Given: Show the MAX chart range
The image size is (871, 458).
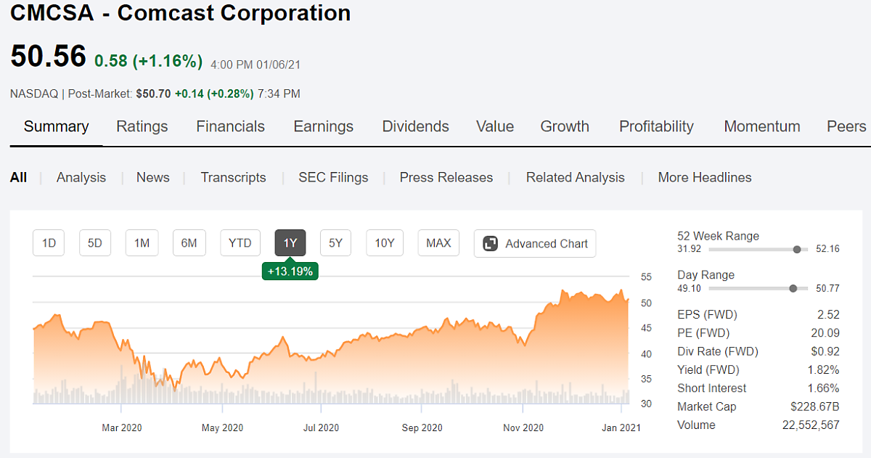Looking at the screenshot, I should [x=438, y=243].
